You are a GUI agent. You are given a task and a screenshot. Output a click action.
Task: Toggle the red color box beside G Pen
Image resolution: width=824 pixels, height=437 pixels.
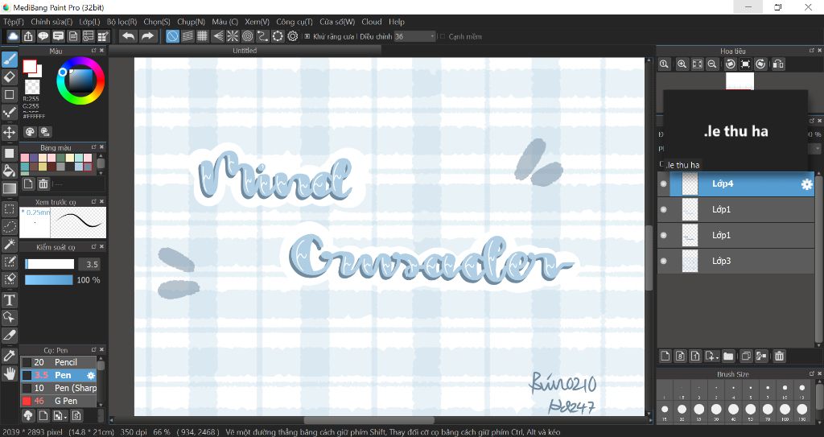click(27, 401)
